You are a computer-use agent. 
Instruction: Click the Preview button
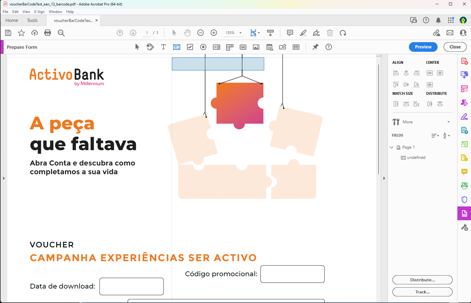pyautogui.click(x=423, y=47)
